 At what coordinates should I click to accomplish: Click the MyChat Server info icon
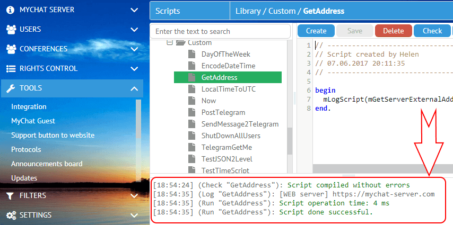11,10
